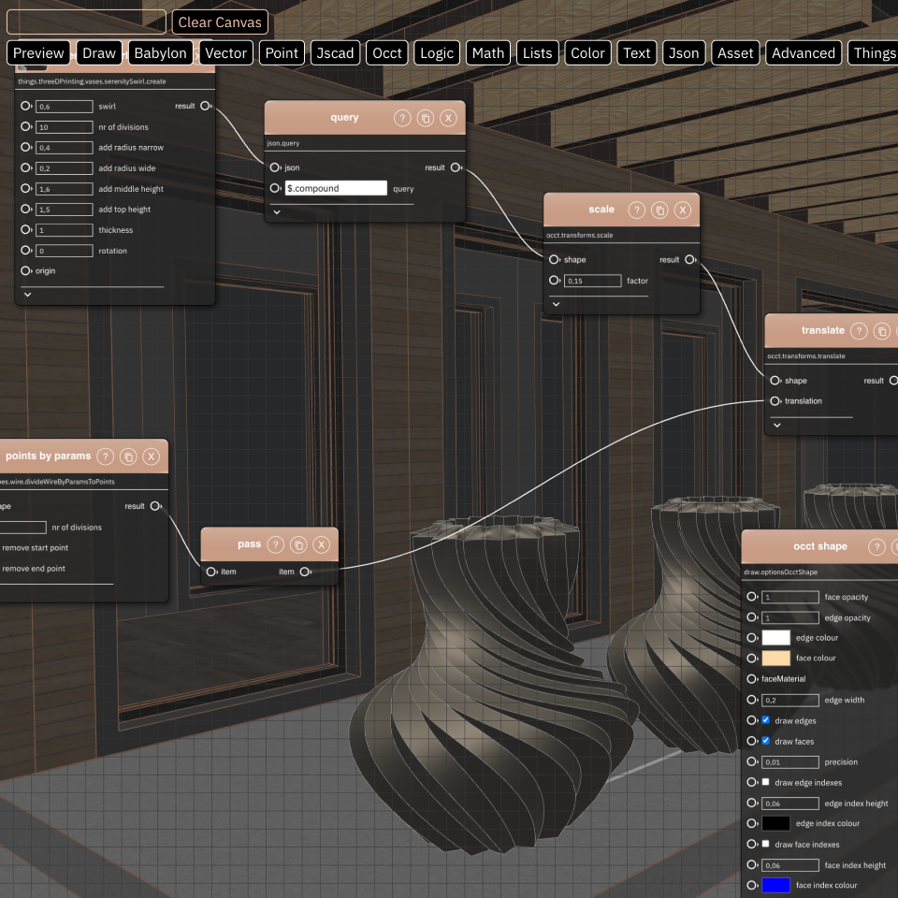Click the Preview button
Viewport: 898px width, 898px height.
click(38, 52)
